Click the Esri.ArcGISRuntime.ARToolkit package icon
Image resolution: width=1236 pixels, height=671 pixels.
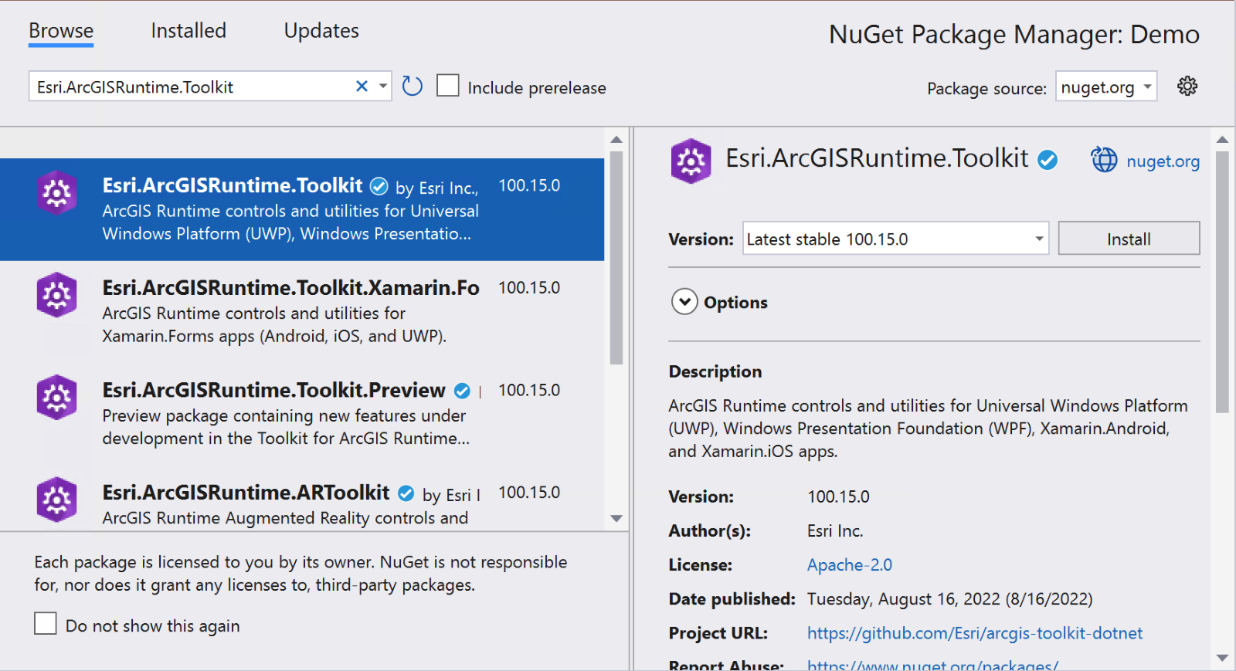pos(56,500)
